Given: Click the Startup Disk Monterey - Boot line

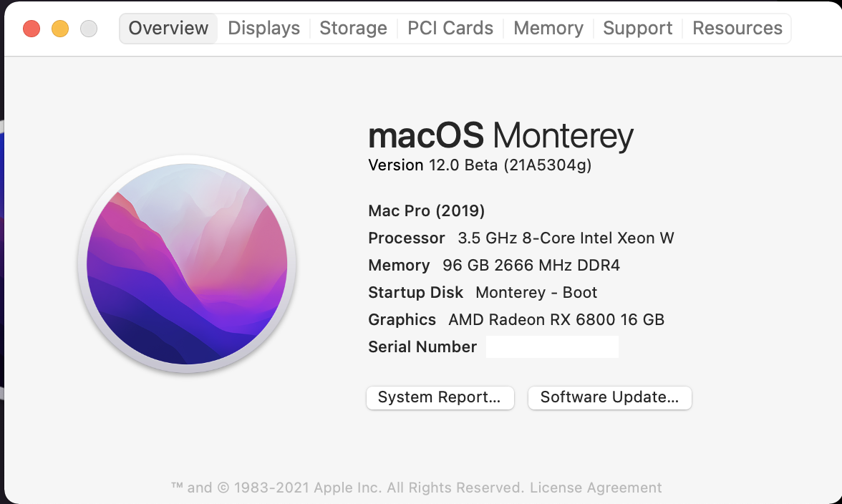Looking at the screenshot, I should click(x=482, y=293).
